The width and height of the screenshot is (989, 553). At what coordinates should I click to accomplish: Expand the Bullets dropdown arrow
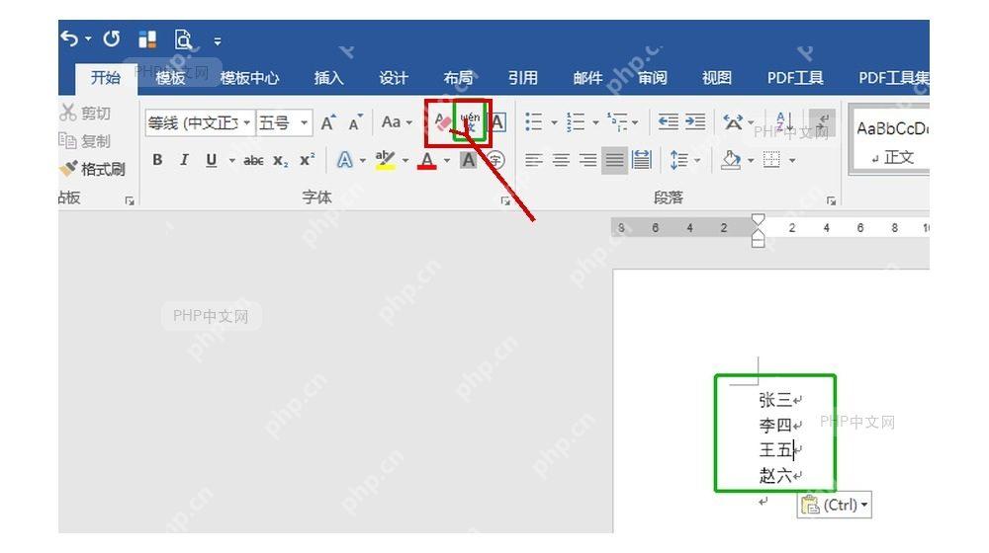pos(554,122)
